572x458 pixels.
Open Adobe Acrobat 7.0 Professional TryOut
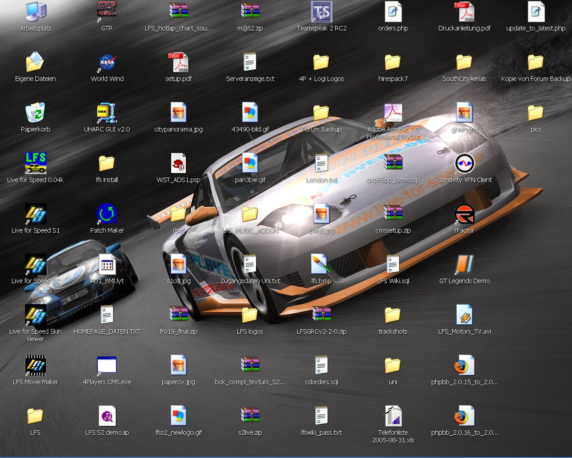pos(393,113)
